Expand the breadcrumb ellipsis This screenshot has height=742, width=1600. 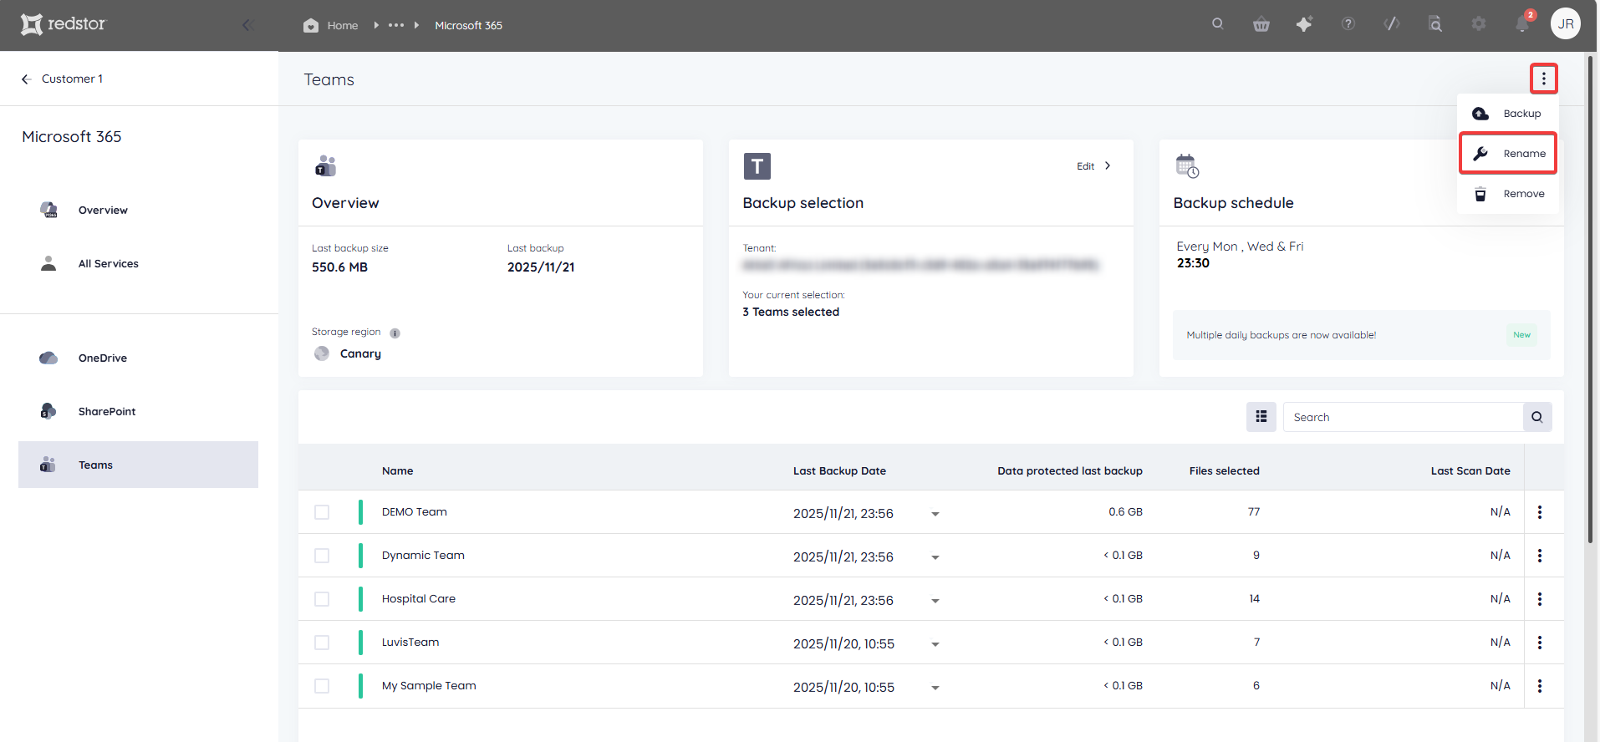coord(396,25)
